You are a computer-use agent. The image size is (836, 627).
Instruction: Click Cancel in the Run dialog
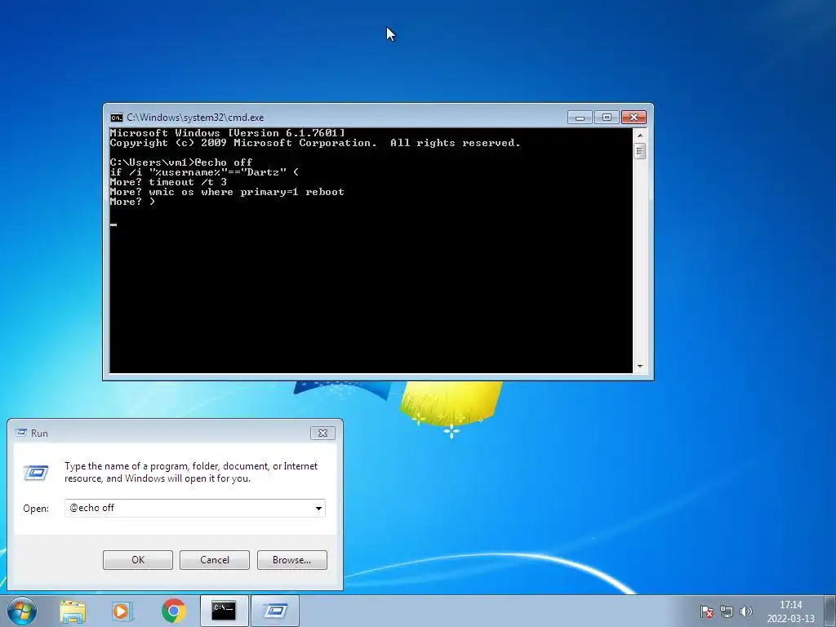(x=215, y=560)
